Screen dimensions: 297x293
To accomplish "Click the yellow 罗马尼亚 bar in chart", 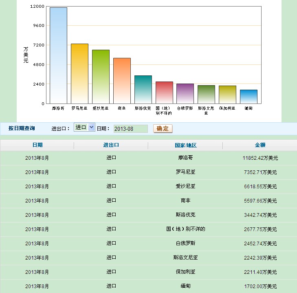I will click(x=79, y=74).
